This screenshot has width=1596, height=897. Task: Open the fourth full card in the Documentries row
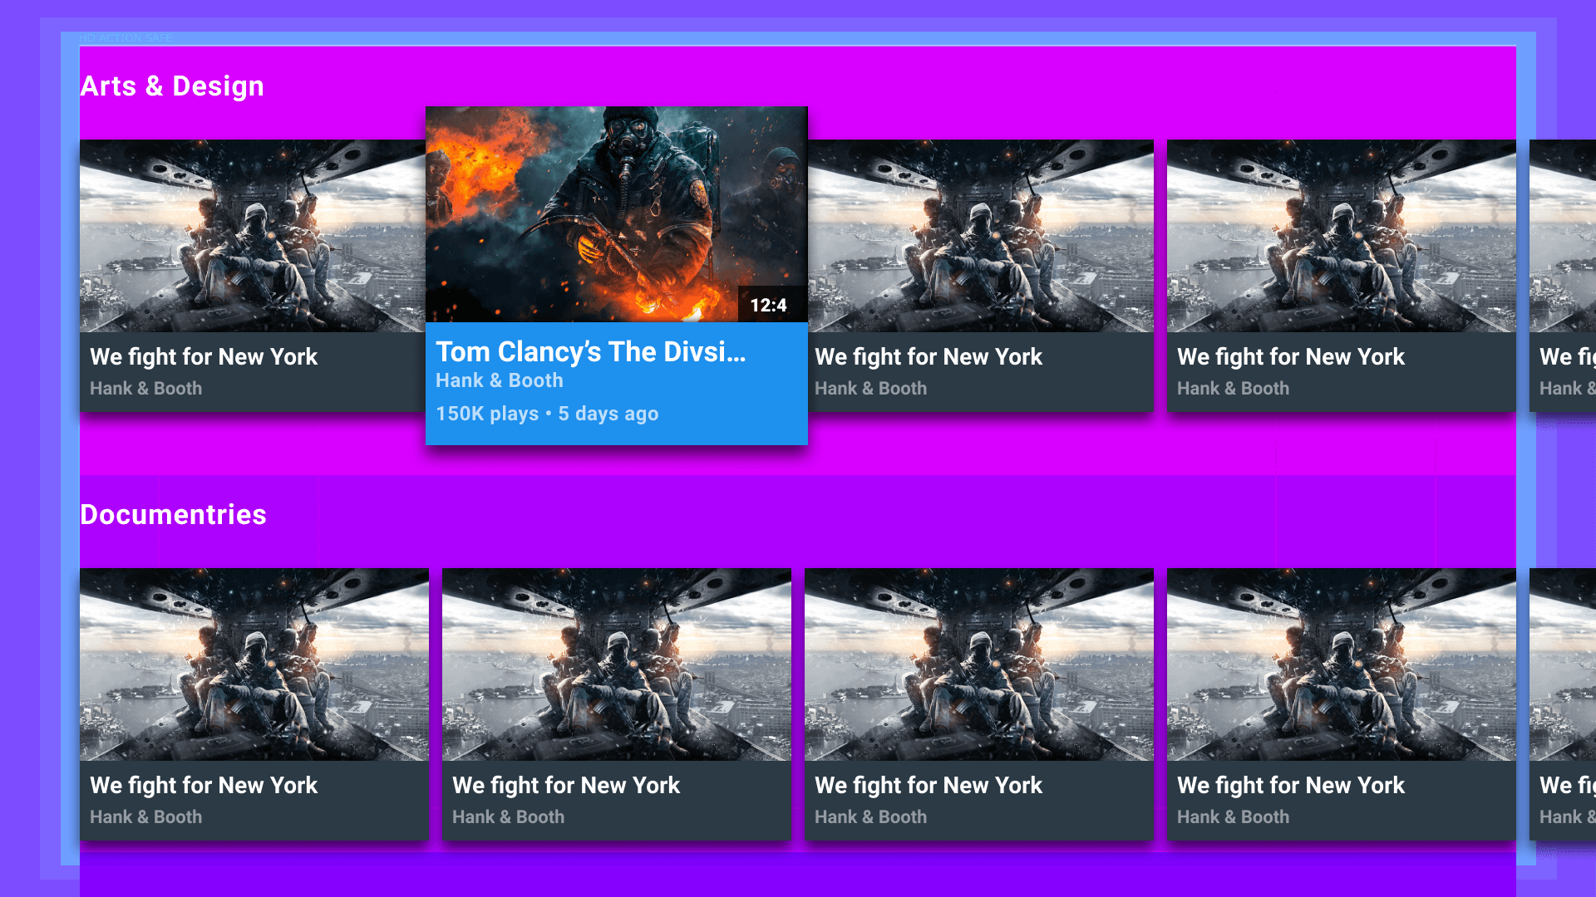point(1342,704)
